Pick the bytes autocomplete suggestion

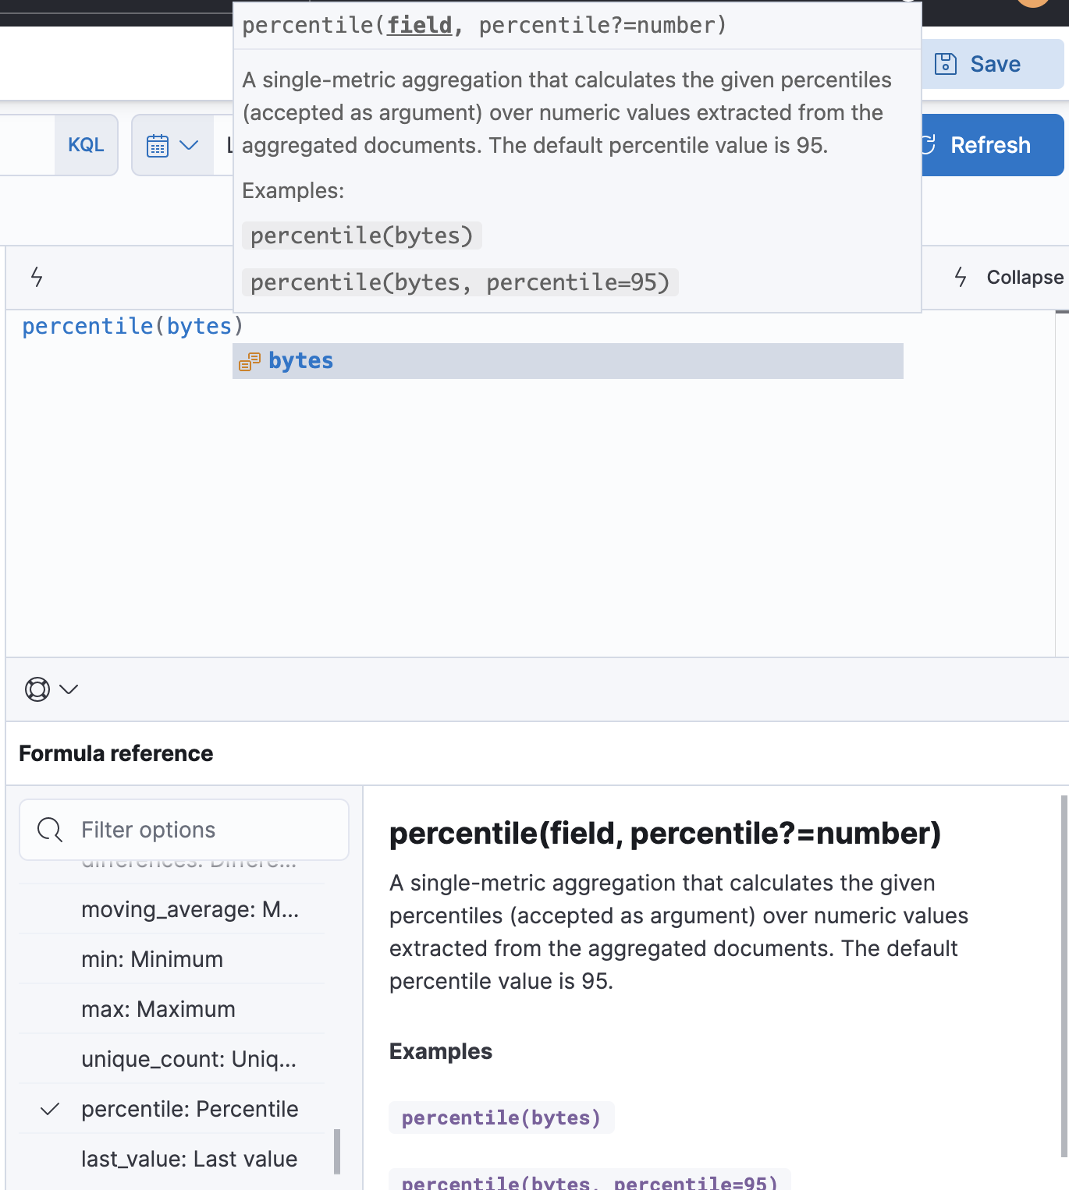pyautogui.click(x=301, y=361)
